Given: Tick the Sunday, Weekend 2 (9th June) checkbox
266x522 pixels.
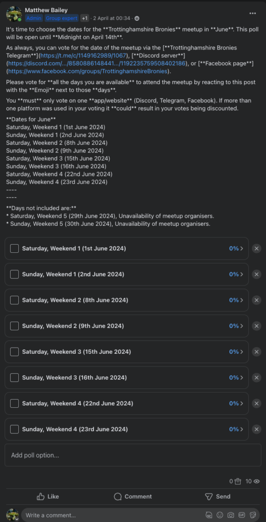Looking at the screenshot, I should [14, 326].
